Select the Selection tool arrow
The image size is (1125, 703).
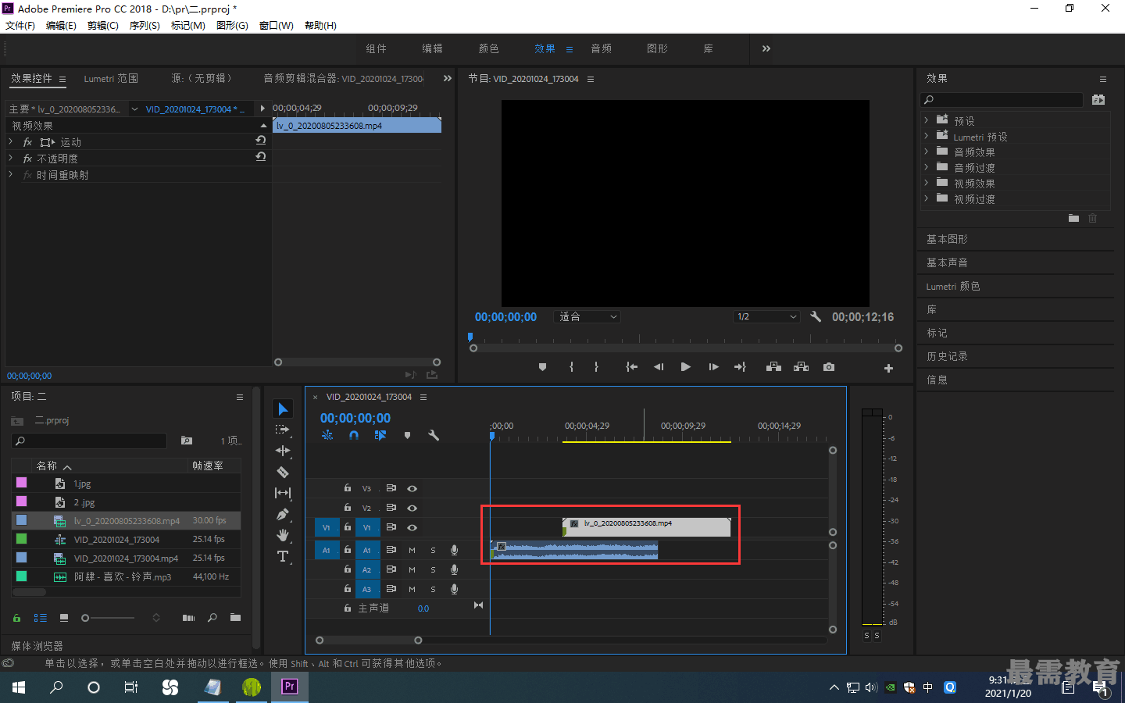coord(283,409)
